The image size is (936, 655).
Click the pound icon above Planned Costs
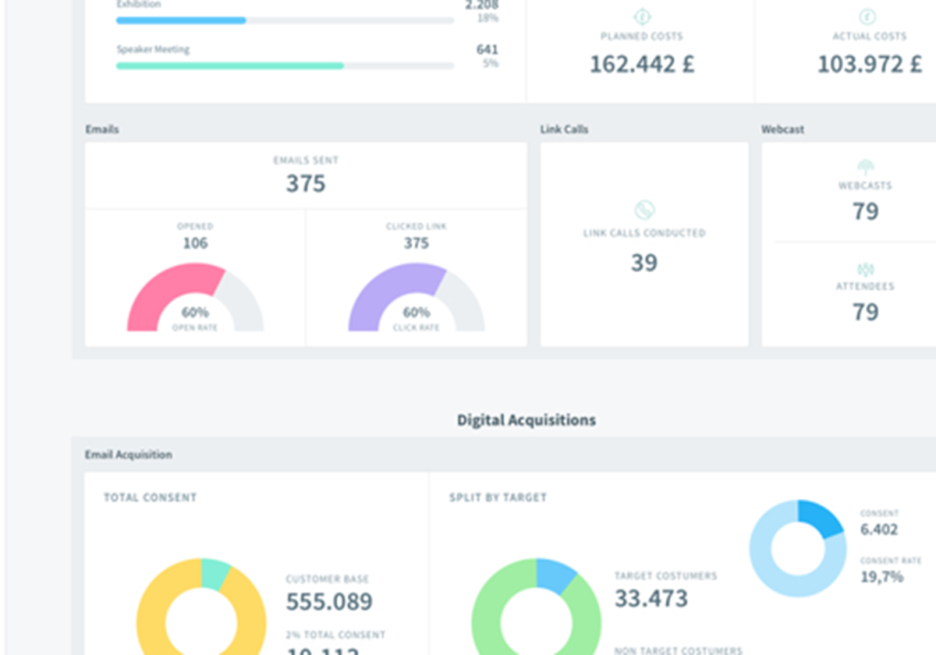tap(642, 16)
